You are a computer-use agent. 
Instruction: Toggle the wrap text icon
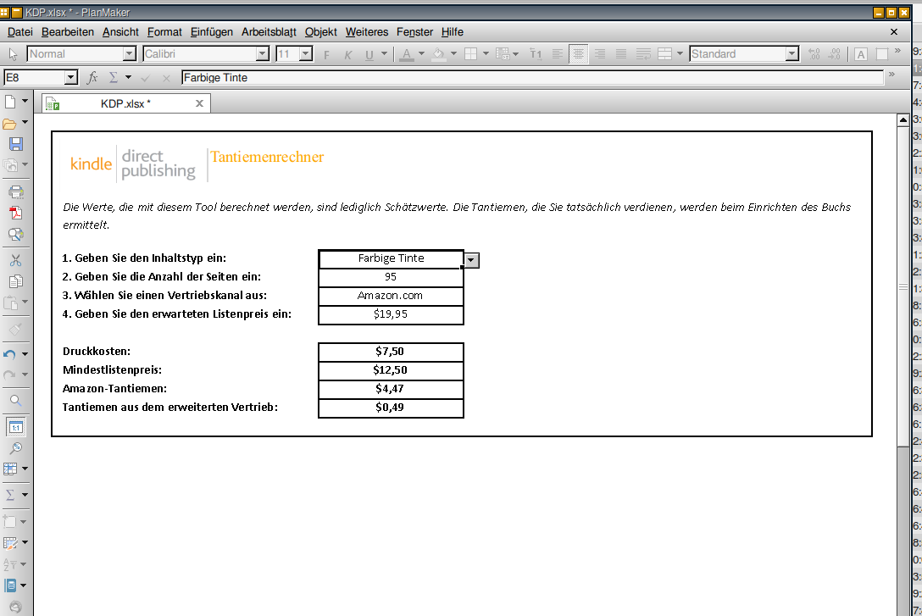click(643, 55)
